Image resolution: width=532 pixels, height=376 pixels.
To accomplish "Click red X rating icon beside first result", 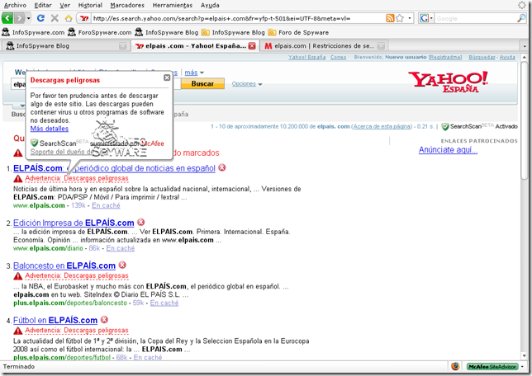I will click(222, 167).
